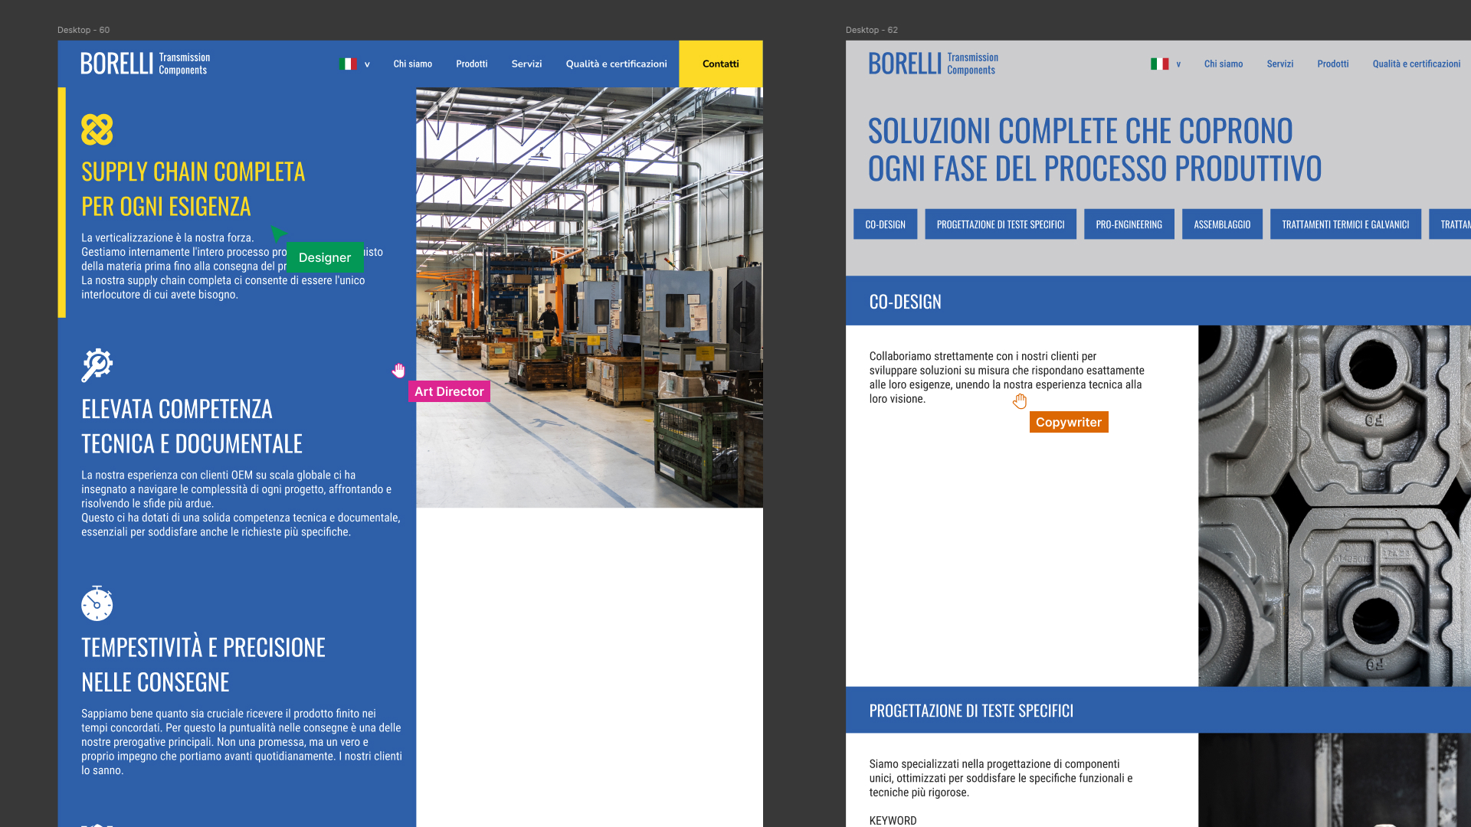Open Qualità e certificazioni in Desktop 60

point(616,64)
